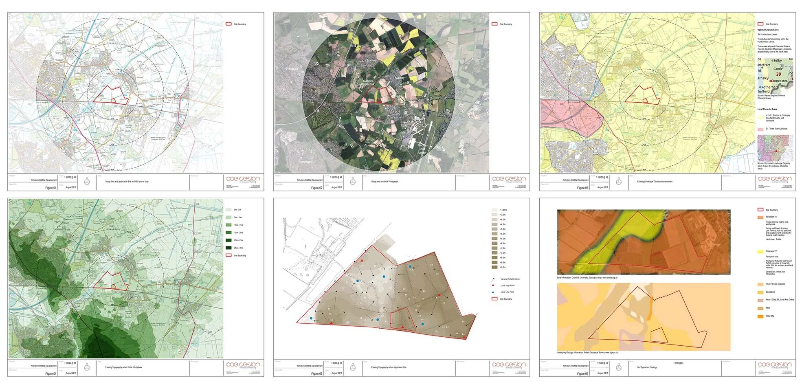Select the Local Low Point dot symbol
This screenshot has width=802, height=382.
click(x=492, y=292)
